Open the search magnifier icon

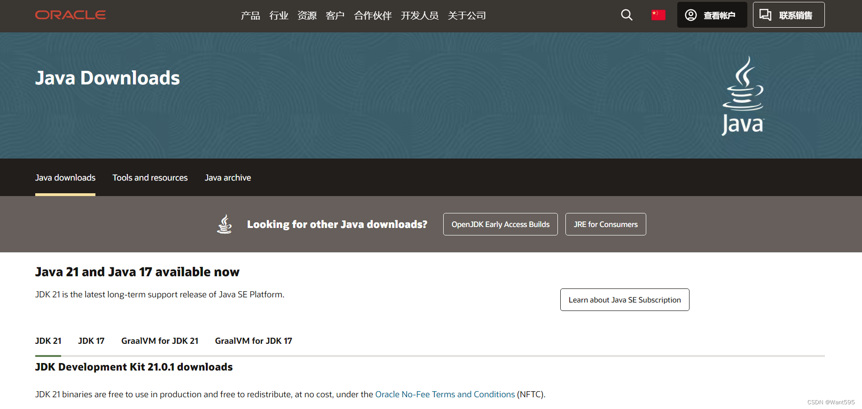click(627, 15)
